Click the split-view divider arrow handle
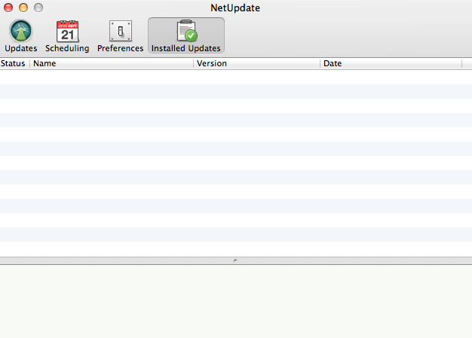This screenshot has height=338, width=472. coord(235,260)
